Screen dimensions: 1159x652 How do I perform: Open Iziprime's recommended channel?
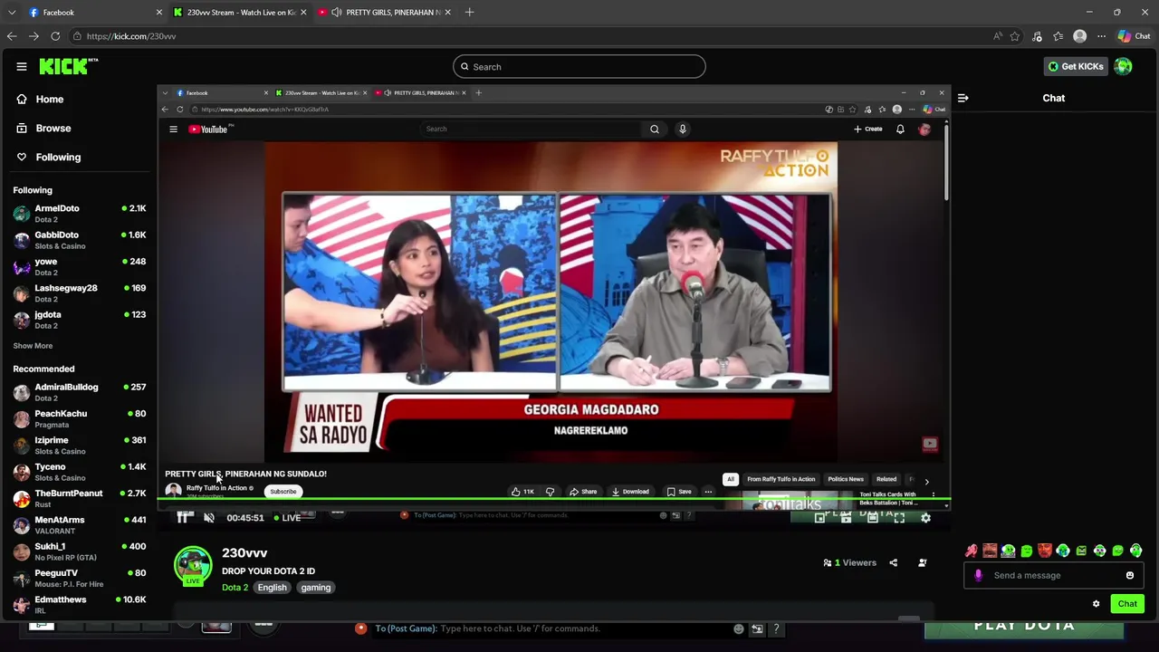[x=80, y=445]
